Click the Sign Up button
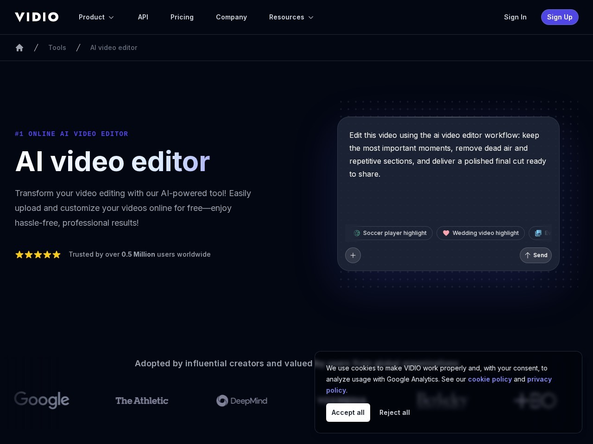Image resolution: width=593 pixels, height=444 pixels. [560, 17]
